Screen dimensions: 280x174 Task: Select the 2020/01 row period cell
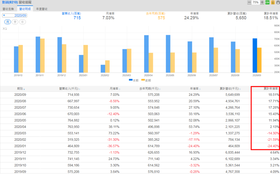point(20,146)
